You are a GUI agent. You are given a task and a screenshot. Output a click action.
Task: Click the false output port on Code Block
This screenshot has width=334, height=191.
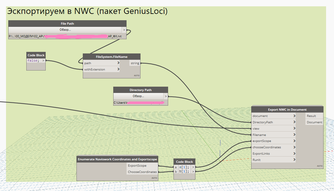click(x=44, y=60)
